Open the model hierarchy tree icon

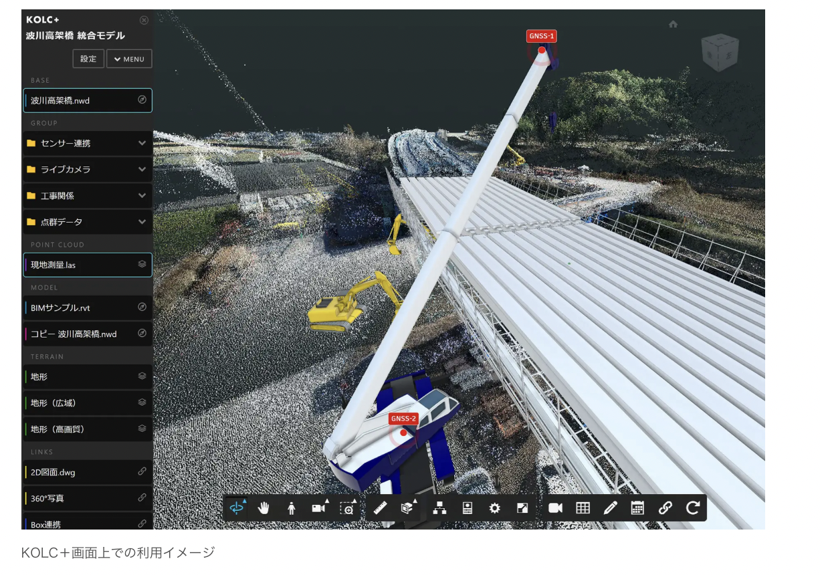(x=439, y=508)
